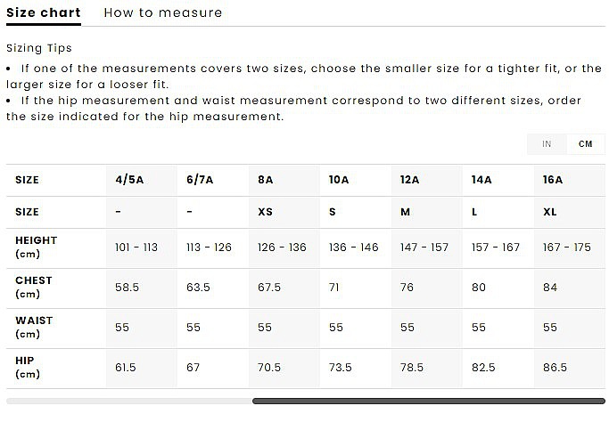Image resolution: width=609 pixels, height=422 pixels.
Task: Click the 16A size column header
Action: point(553,180)
